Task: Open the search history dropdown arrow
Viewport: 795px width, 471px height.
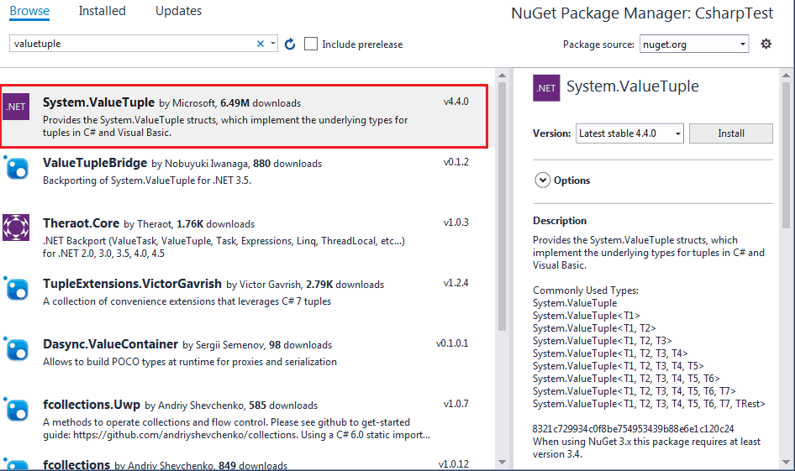Action: coord(273,44)
